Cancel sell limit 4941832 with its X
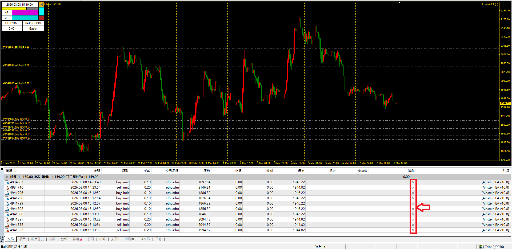The image size is (512, 249). coord(413,225)
